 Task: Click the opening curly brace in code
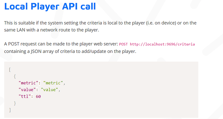pos(15,76)
